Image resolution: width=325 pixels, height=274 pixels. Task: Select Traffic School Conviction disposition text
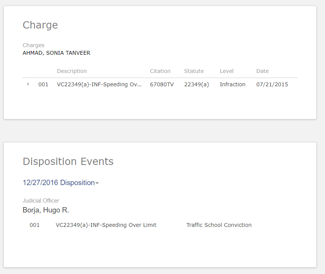(219, 225)
